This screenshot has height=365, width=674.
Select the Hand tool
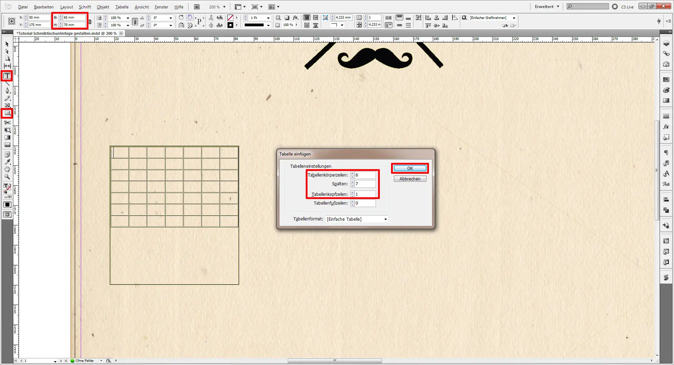pyautogui.click(x=7, y=170)
